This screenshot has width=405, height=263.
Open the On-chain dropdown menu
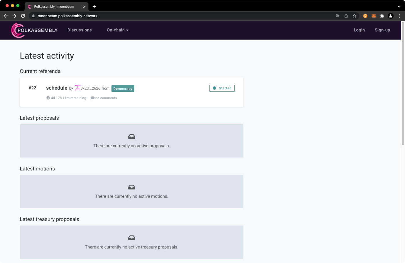(x=117, y=30)
